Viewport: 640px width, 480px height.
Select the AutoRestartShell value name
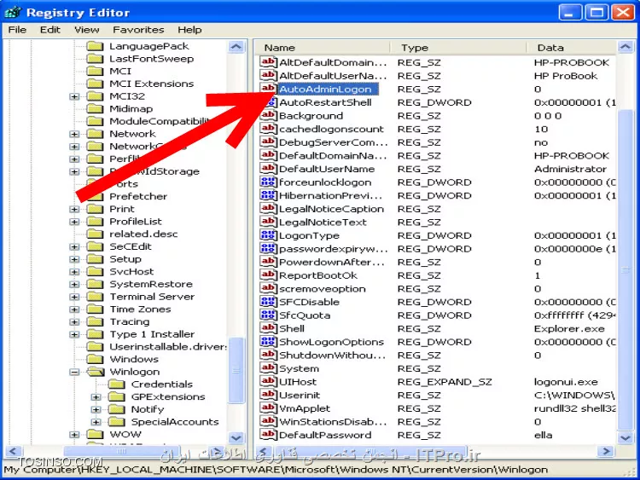(325, 102)
